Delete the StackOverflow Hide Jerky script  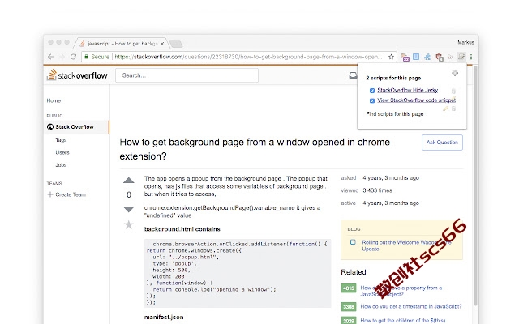tap(453, 91)
